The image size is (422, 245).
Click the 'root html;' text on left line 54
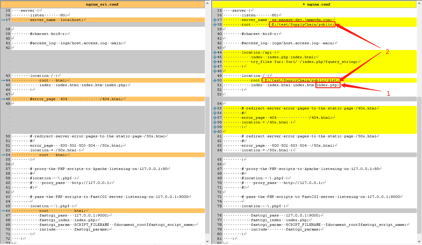tap(54, 155)
